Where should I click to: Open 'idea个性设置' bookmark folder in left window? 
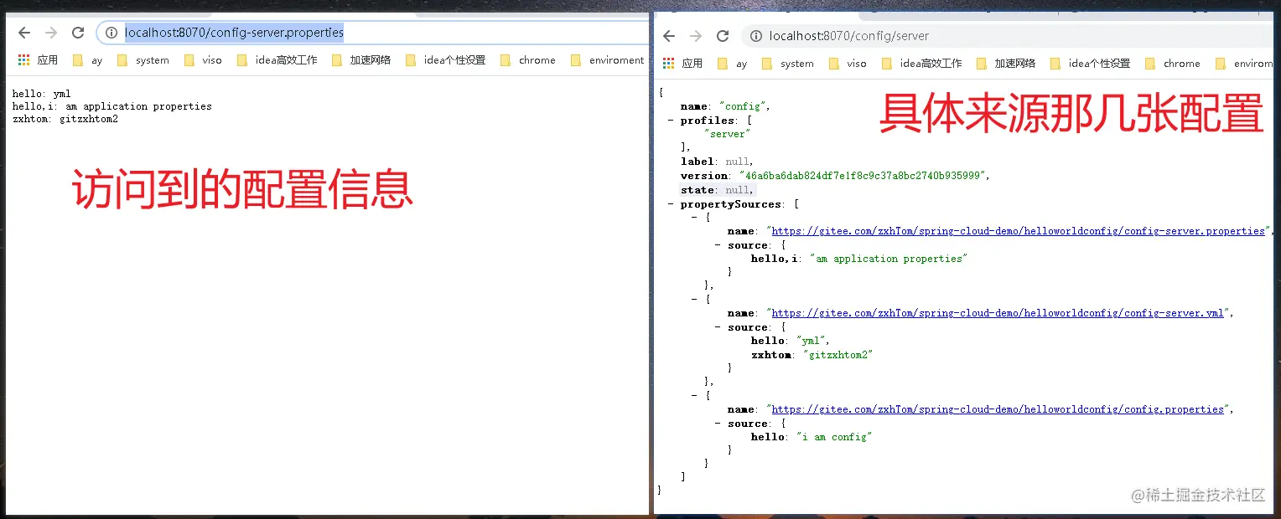446,60
